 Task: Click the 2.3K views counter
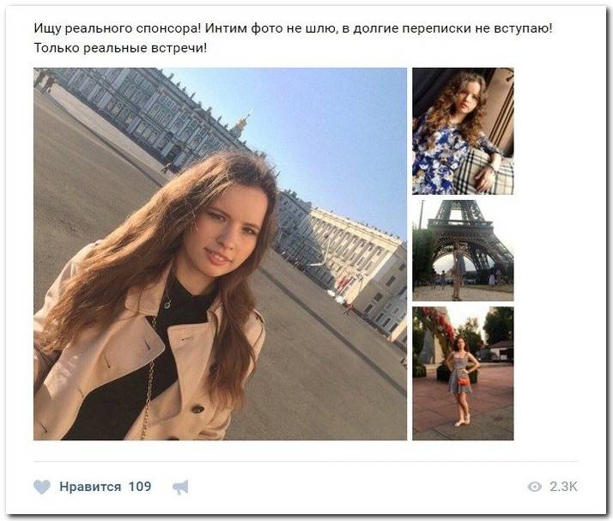pyautogui.click(x=563, y=487)
